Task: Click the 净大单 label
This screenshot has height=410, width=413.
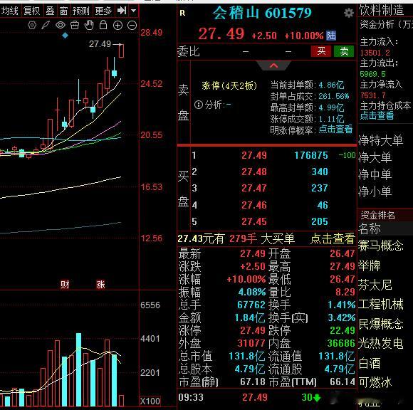Action: pyautogui.click(x=375, y=157)
